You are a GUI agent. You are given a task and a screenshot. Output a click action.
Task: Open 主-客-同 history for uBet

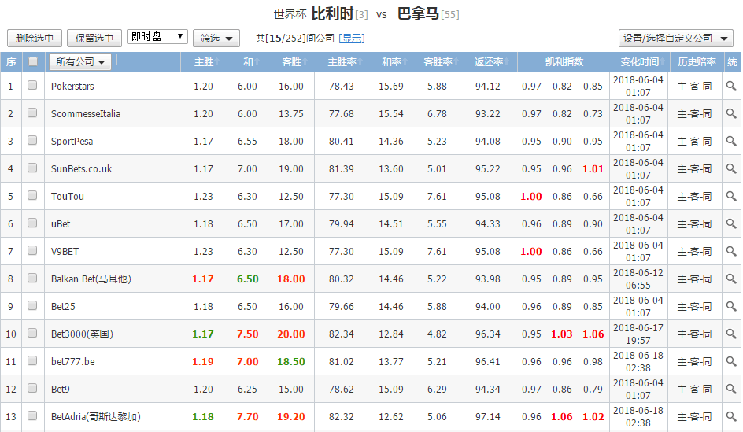pyautogui.click(x=694, y=223)
